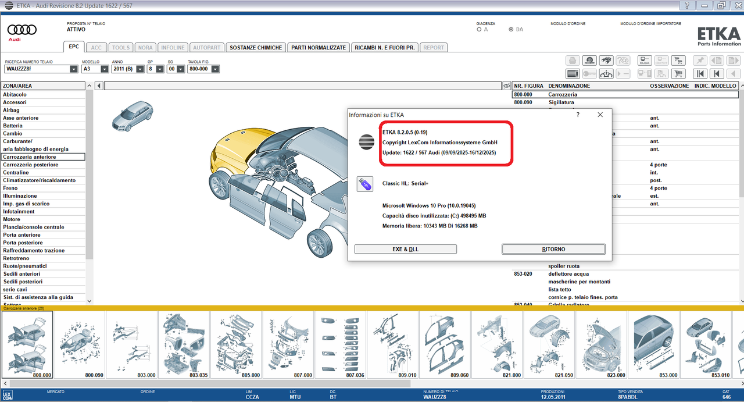
Task: Click the greyed DEPOT icon
Action: 661,61
